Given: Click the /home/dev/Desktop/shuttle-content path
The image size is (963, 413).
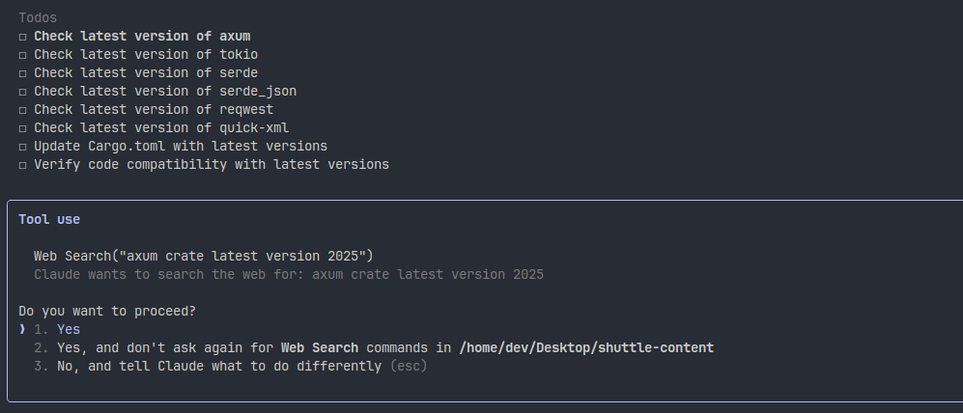Looking at the screenshot, I should (x=586, y=347).
